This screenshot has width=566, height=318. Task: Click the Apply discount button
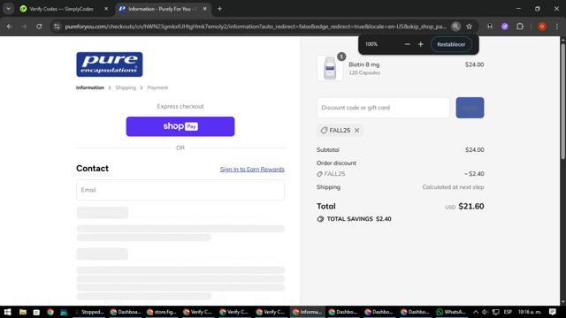470,108
